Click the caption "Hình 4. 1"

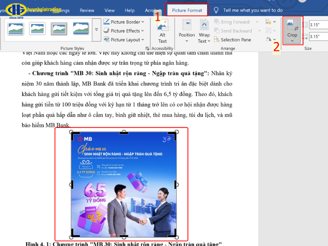click(37, 244)
